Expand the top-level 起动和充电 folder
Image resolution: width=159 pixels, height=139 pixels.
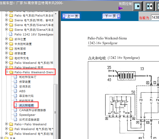click(6, 58)
